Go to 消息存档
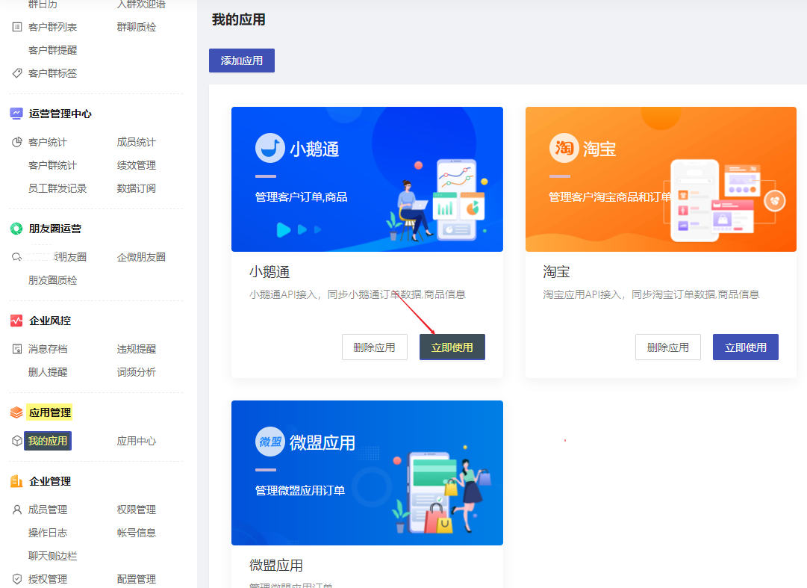Viewport: 807px width, 588px height. (47, 349)
